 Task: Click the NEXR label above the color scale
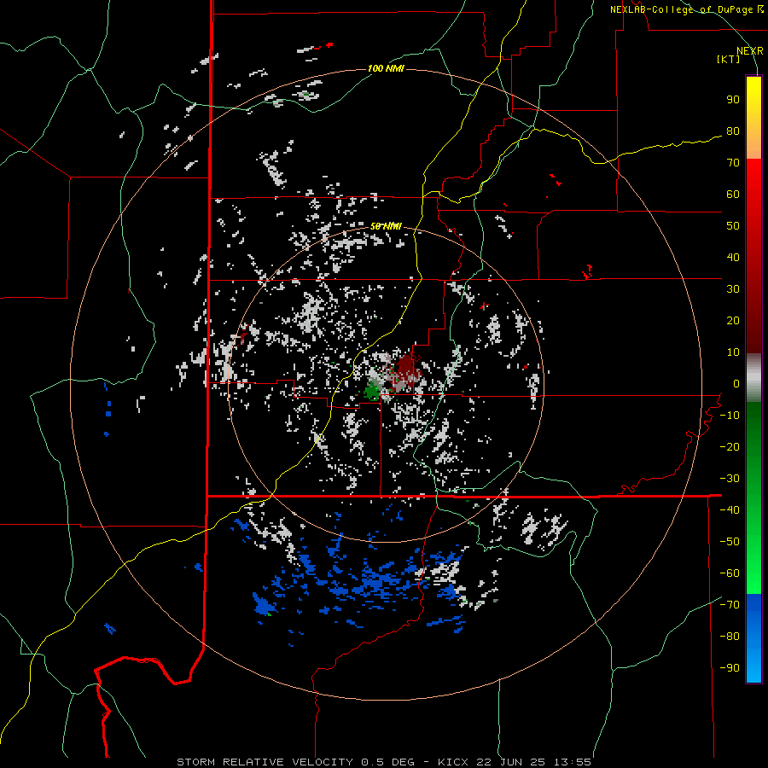[749, 51]
